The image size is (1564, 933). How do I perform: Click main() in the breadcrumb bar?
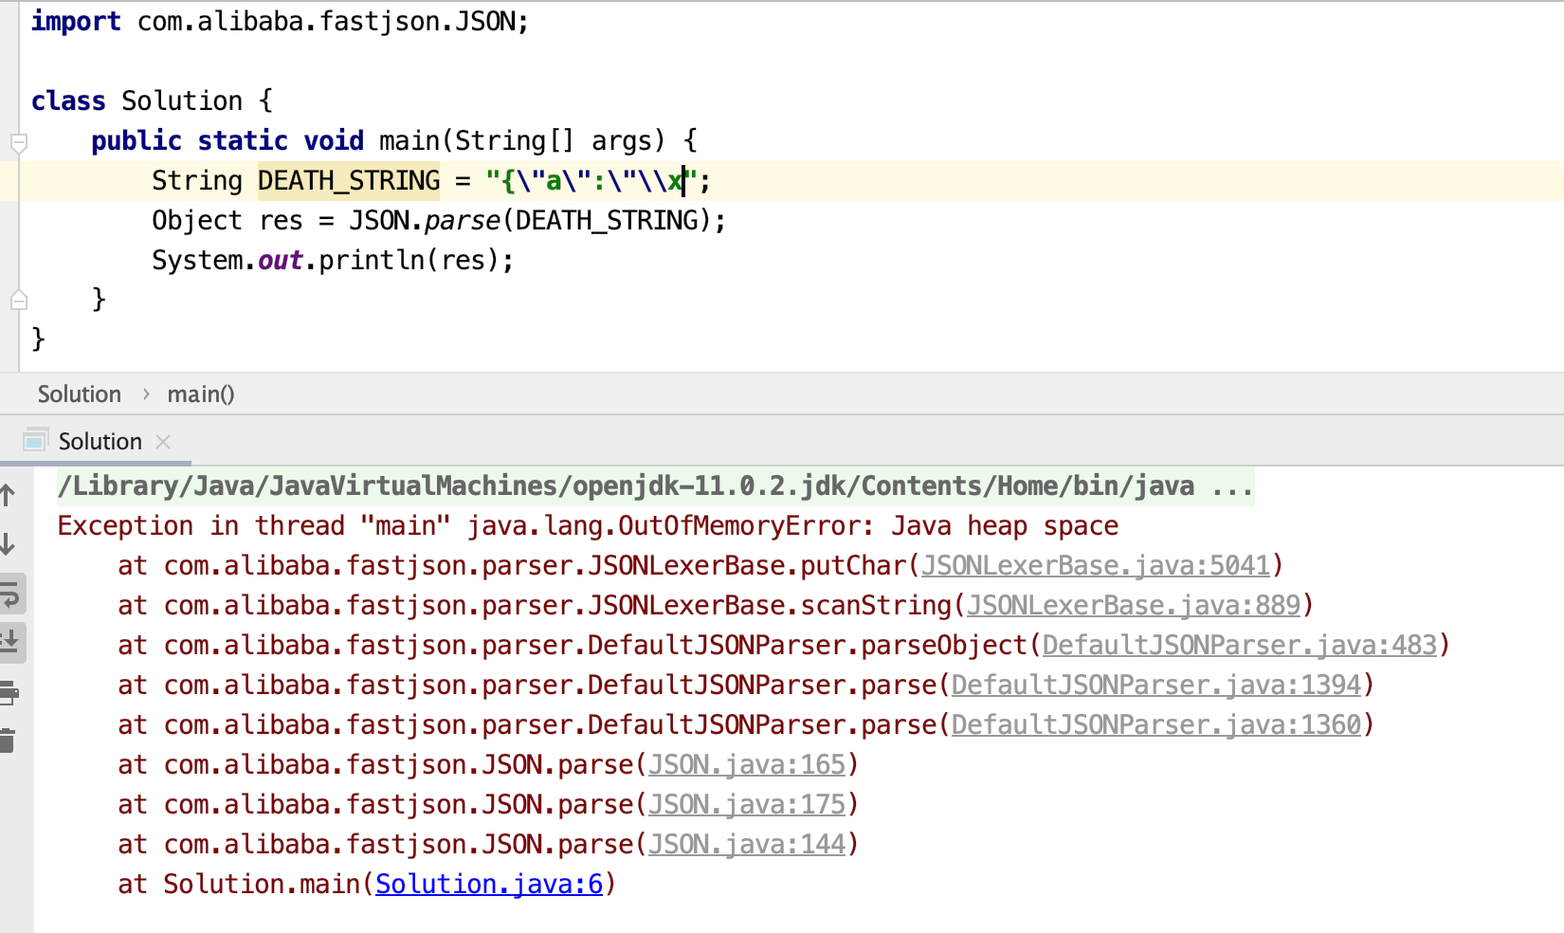click(x=201, y=394)
